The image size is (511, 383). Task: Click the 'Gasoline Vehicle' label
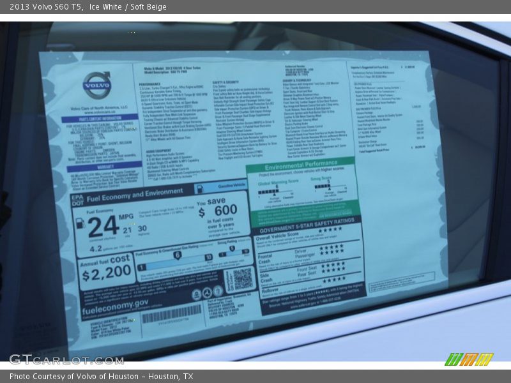232,186
